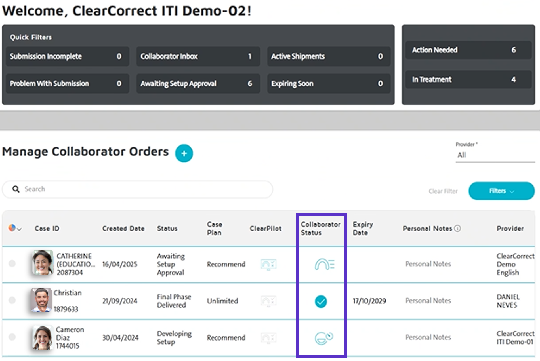Edit Personal Notes for Cameron Diaz's case
Viewport: 540px width, 361px height.
point(428,337)
